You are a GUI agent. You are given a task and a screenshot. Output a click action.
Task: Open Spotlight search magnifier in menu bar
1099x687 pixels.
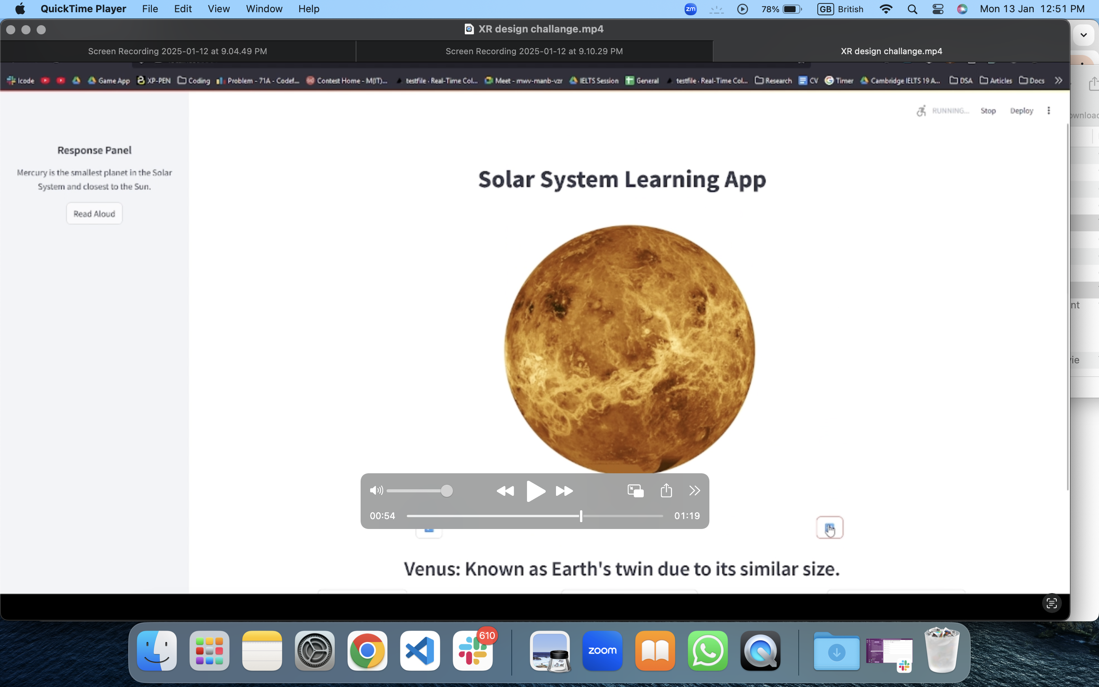point(912,9)
